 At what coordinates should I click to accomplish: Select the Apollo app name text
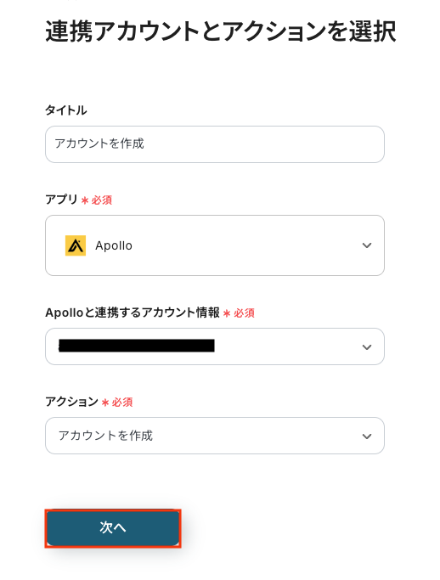coord(114,245)
